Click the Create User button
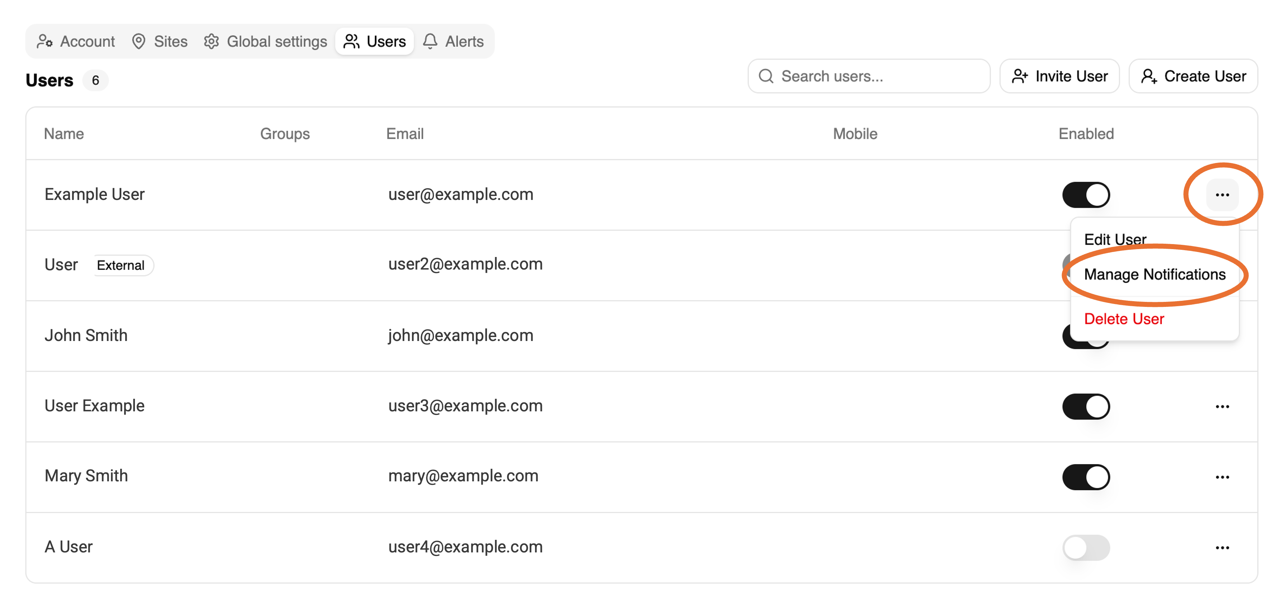The height and width of the screenshot is (612, 1283). (1193, 76)
